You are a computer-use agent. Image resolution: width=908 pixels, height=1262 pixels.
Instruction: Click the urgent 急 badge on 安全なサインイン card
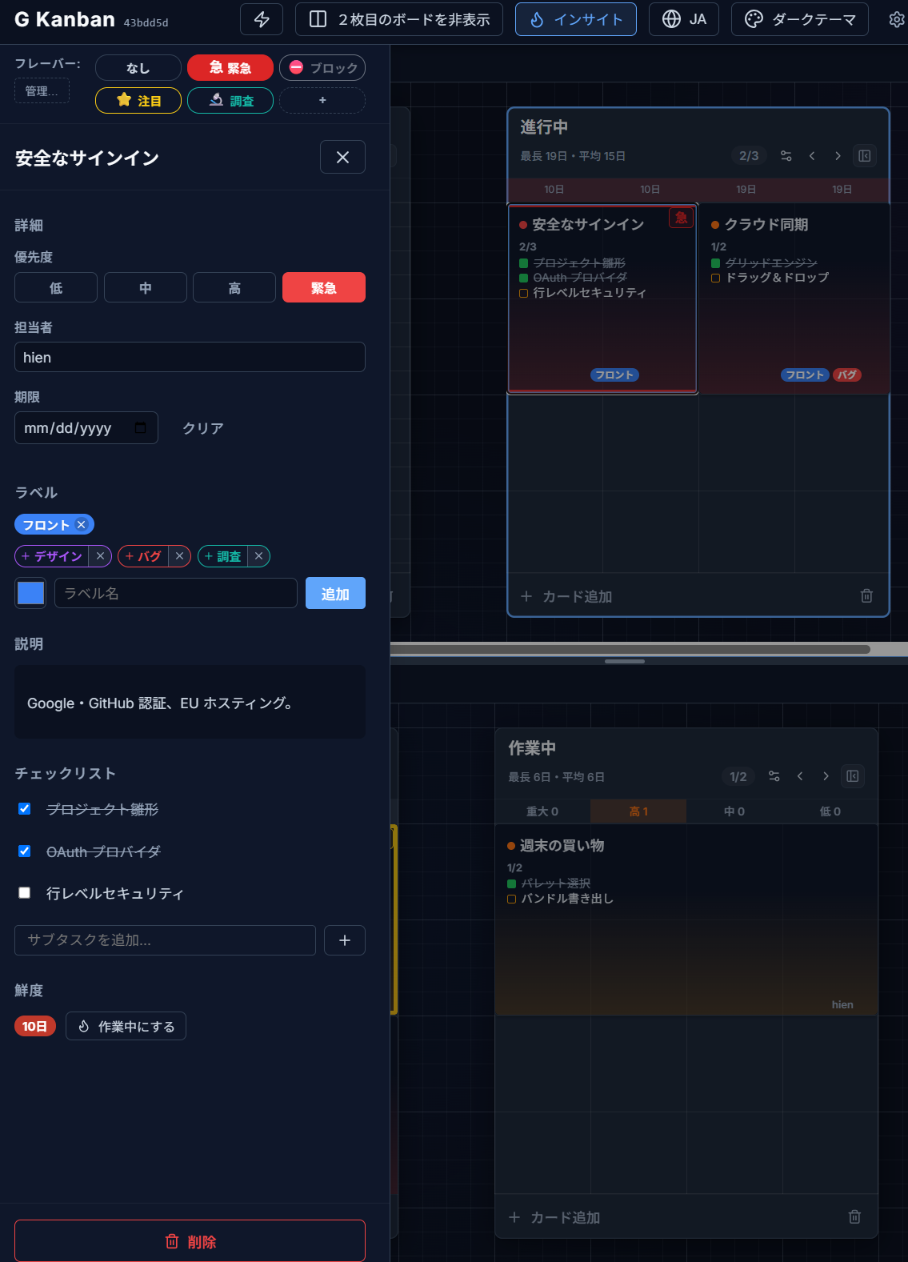point(681,218)
